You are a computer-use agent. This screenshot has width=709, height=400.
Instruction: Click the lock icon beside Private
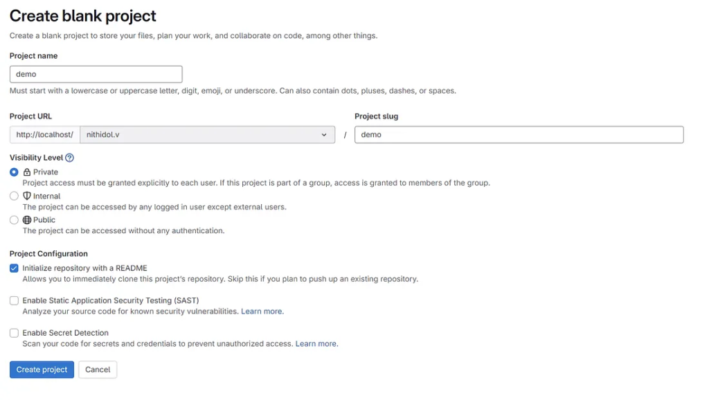(x=27, y=172)
